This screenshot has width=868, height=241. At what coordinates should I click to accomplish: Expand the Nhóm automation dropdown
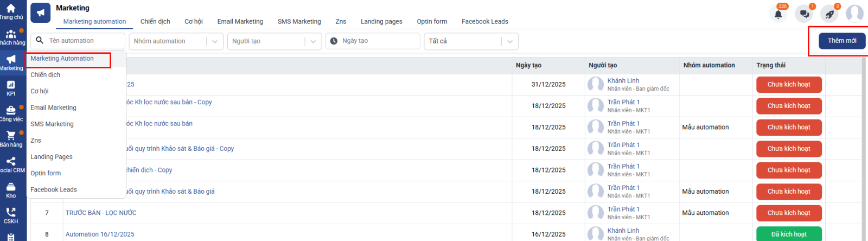pyautogui.click(x=215, y=41)
